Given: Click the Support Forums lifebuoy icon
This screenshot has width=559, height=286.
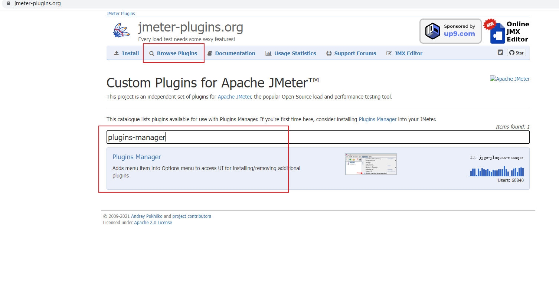Looking at the screenshot, I should point(329,53).
